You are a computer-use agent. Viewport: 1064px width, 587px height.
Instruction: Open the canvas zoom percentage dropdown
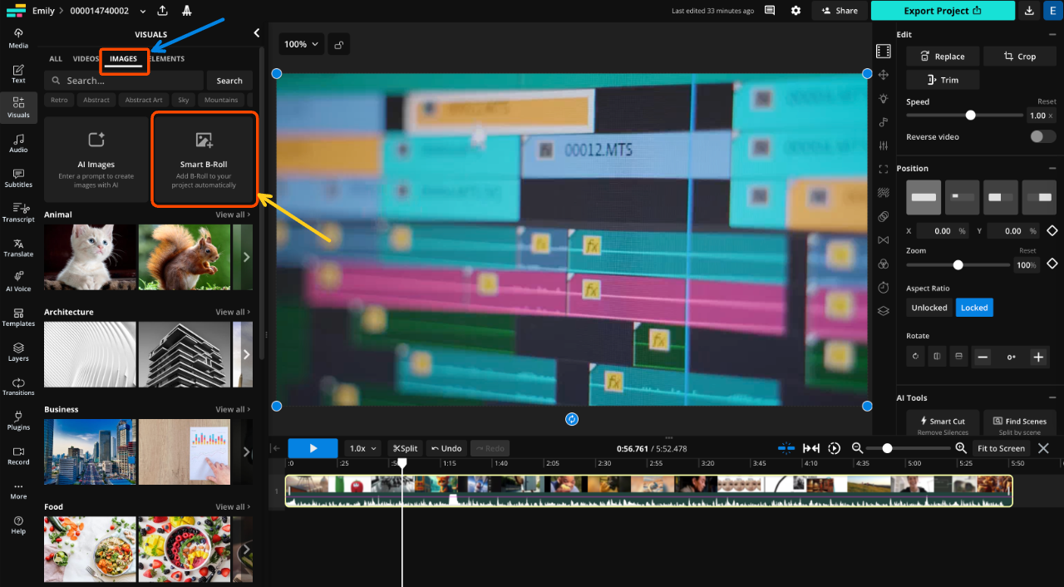pyautogui.click(x=301, y=43)
